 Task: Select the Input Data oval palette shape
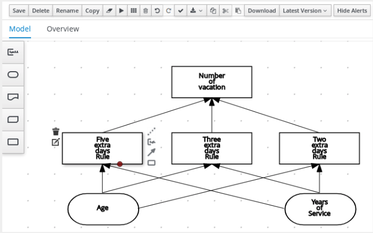14,74
